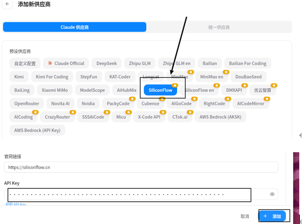
Task: Select the AICoding preset
Action: click(23, 117)
